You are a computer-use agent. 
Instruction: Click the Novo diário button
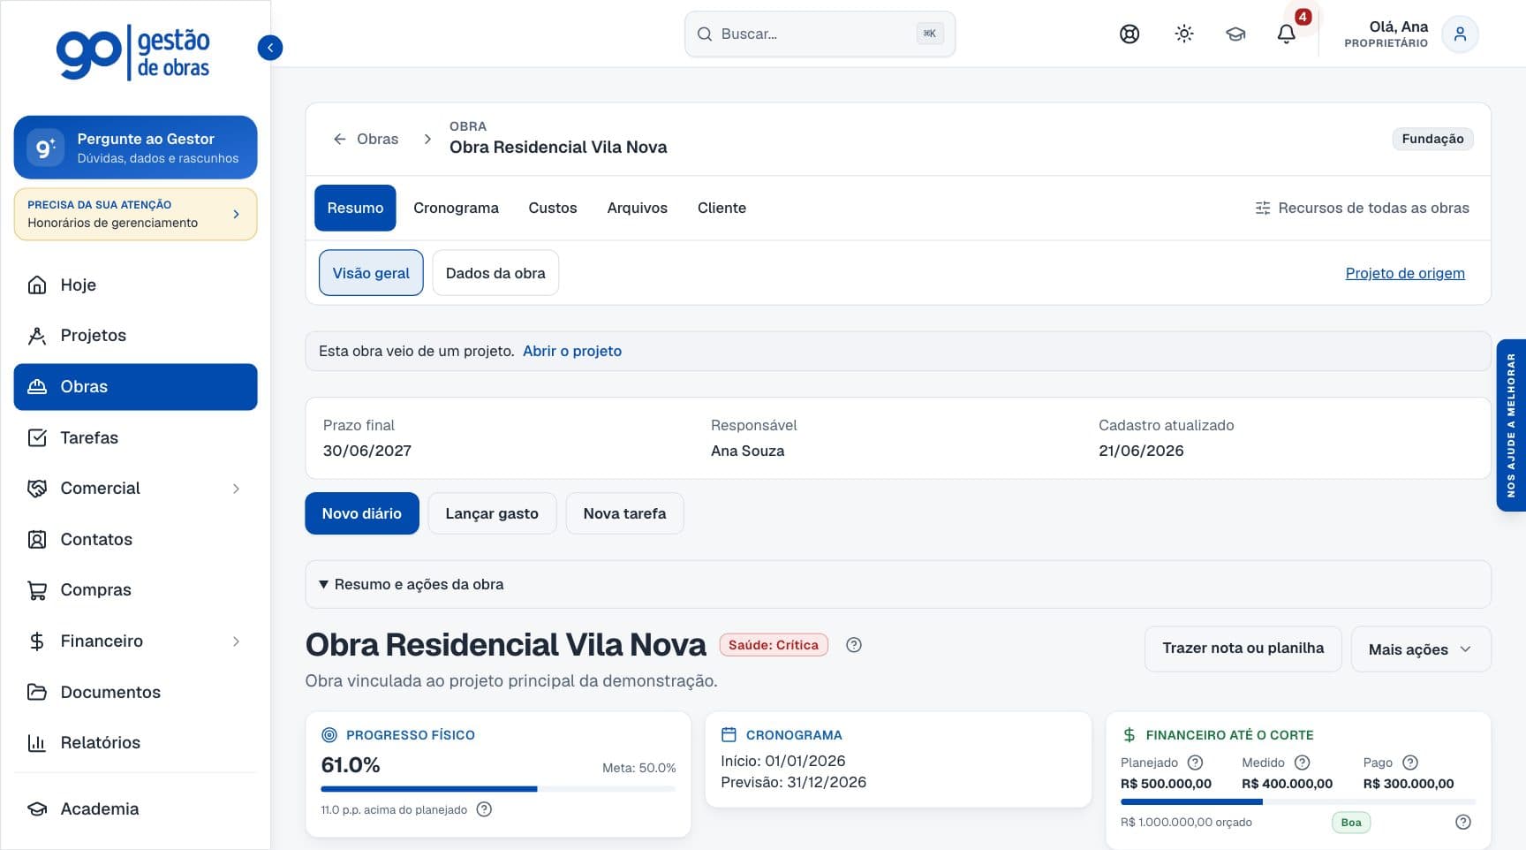362,513
